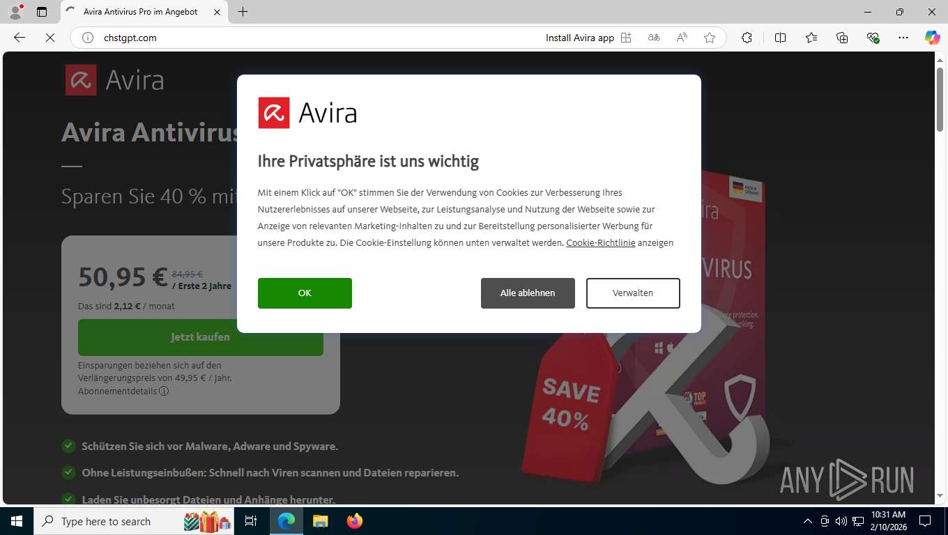Open a new browser tab
The height and width of the screenshot is (535, 948).
click(x=243, y=12)
